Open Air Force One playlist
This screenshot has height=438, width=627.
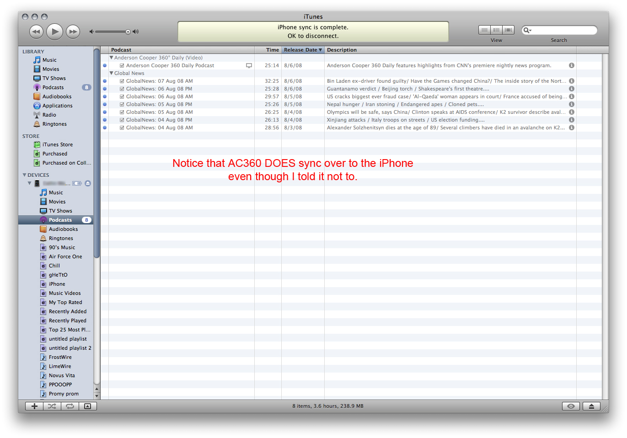pyautogui.click(x=65, y=256)
